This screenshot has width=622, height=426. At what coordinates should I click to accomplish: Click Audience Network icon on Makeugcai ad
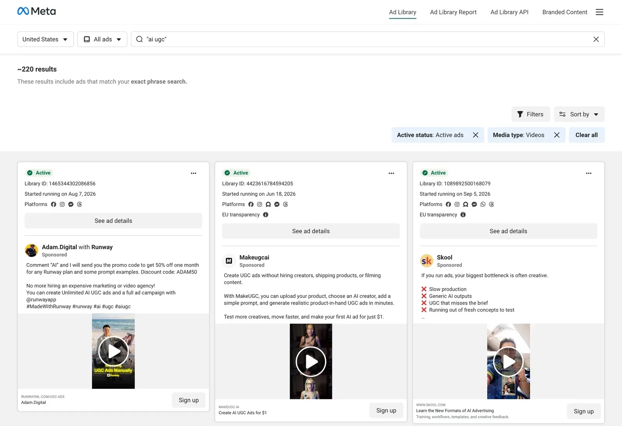coord(268,204)
